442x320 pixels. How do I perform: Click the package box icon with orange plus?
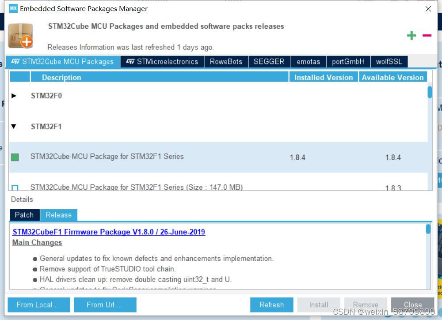21,36
